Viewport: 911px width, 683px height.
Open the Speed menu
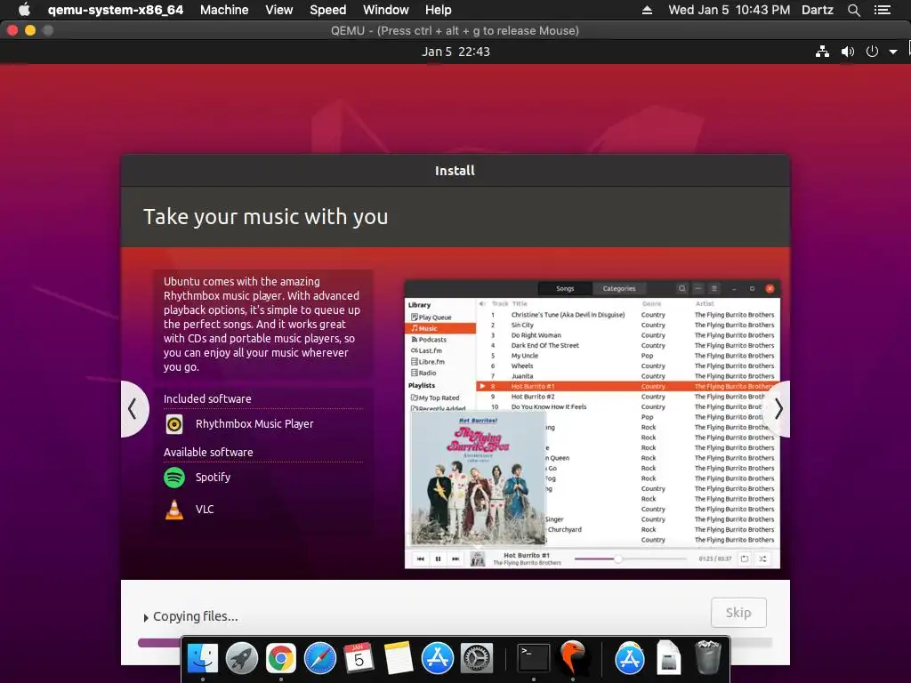pos(327,10)
